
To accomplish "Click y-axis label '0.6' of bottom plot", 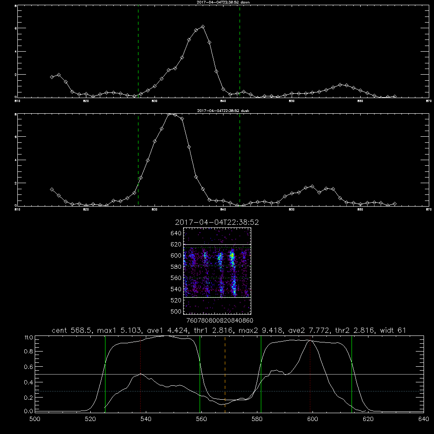I will pyautogui.click(x=29, y=367).
